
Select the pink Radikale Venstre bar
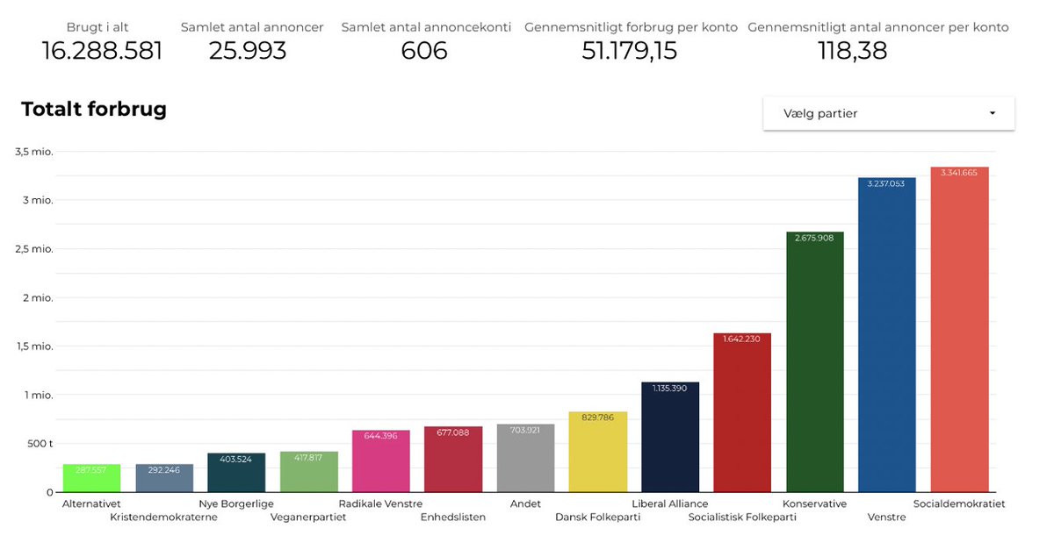pos(381,461)
